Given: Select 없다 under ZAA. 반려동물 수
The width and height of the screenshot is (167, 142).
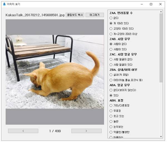Looking at the screenshot, I should 114,18.
